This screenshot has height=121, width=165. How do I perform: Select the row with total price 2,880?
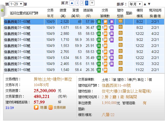click(x=84, y=34)
